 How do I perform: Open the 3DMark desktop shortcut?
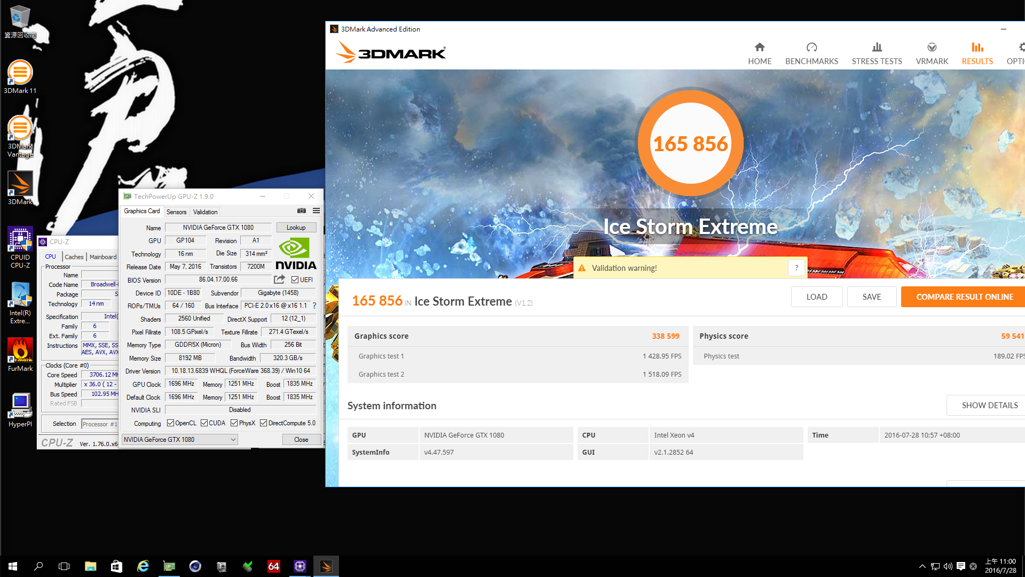tap(20, 188)
